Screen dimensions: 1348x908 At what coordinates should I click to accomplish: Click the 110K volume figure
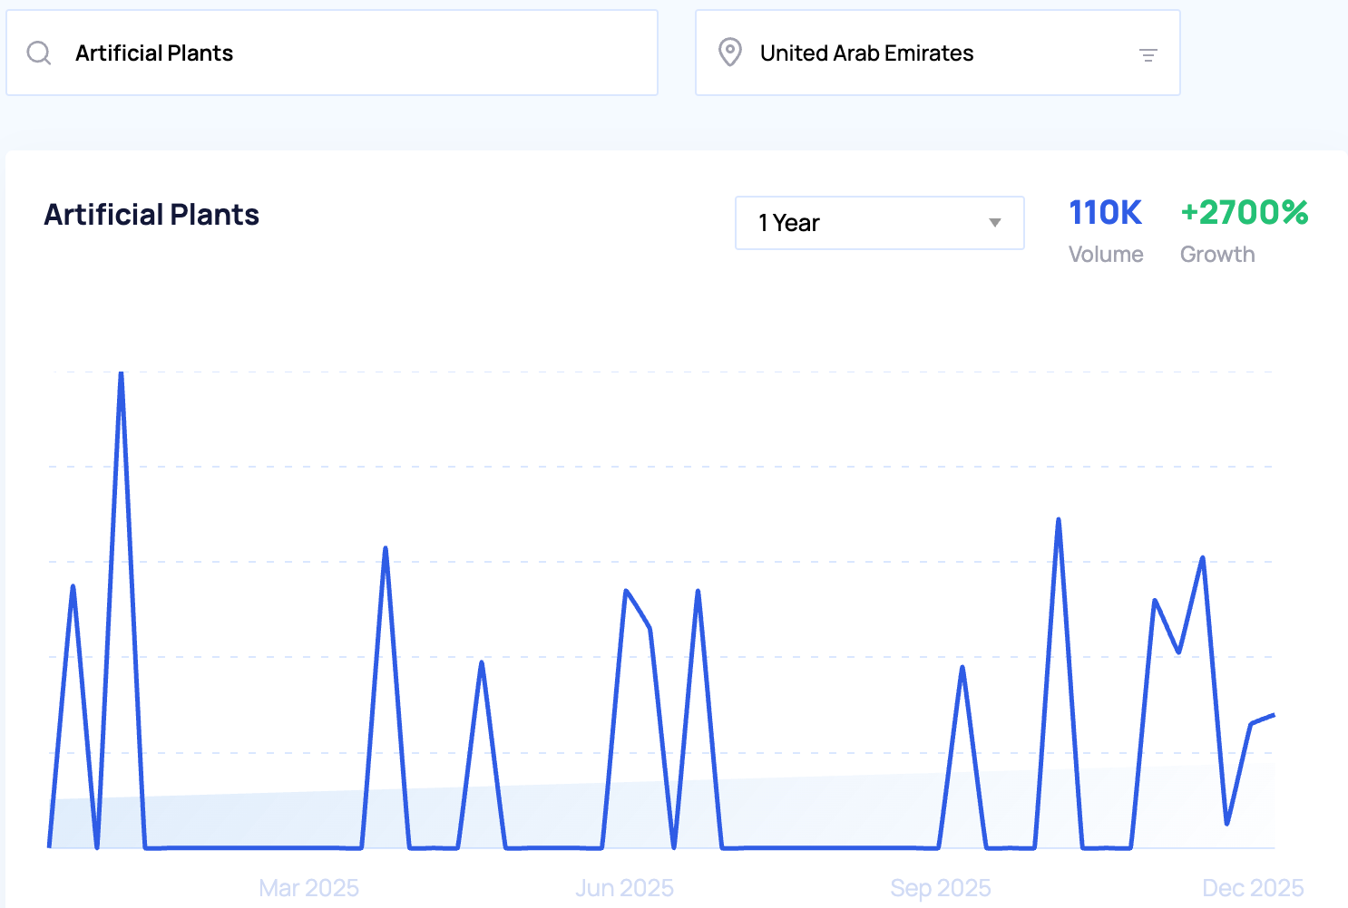tap(1105, 213)
